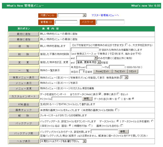Toggle the Webに表示 checkbox
This screenshot has width=163, height=147.
click(100, 94)
